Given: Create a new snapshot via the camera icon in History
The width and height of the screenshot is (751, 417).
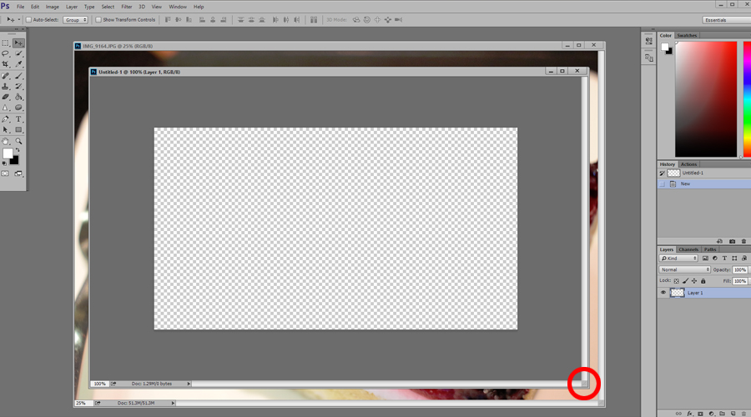Looking at the screenshot, I should pyautogui.click(x=732, y=241).
